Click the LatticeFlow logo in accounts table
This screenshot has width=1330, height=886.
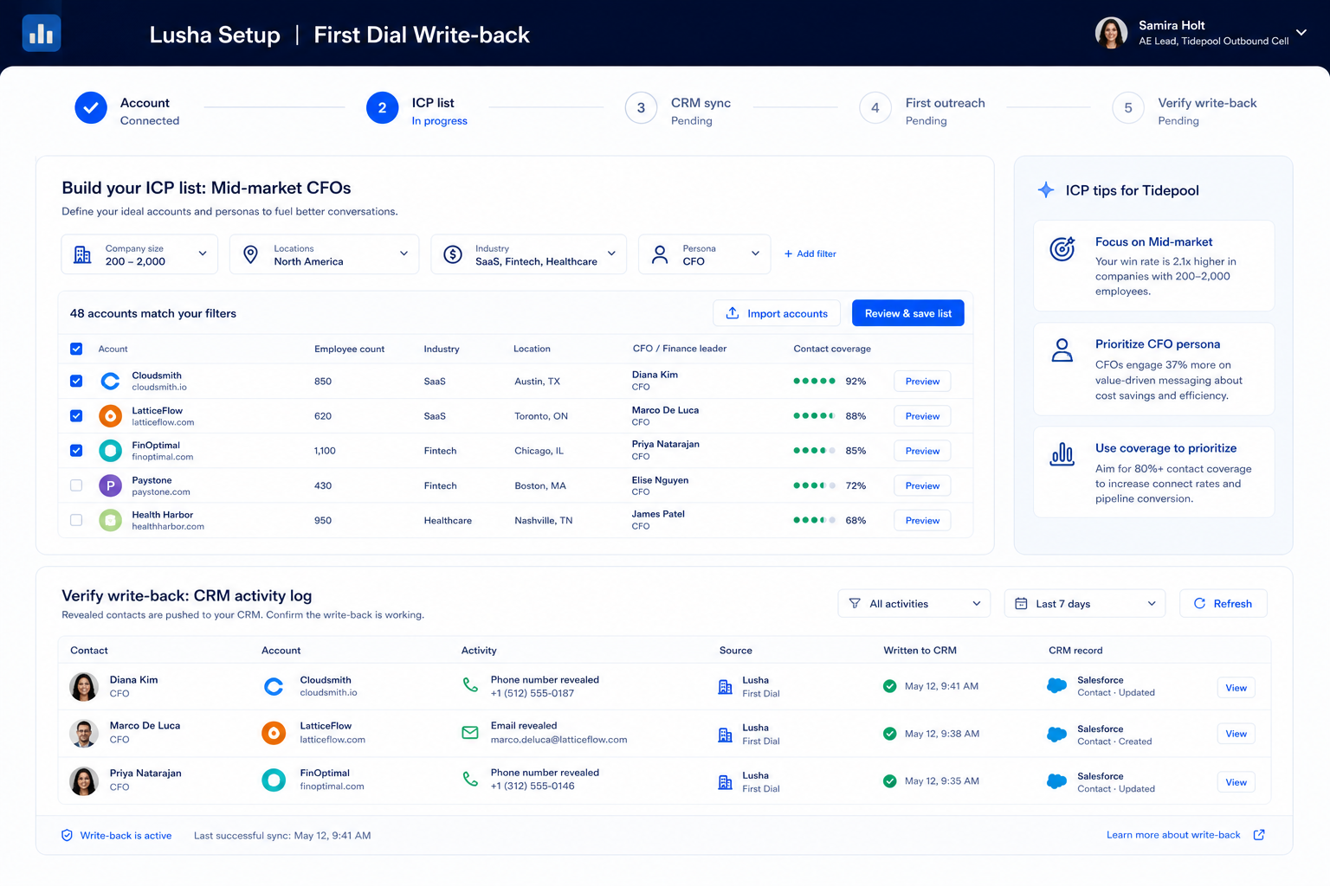pyautogui.click(x=110, y=416)
